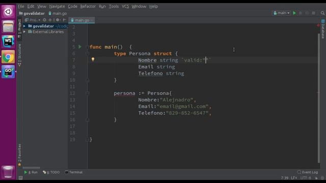Open the View menu

pos(42,7)
